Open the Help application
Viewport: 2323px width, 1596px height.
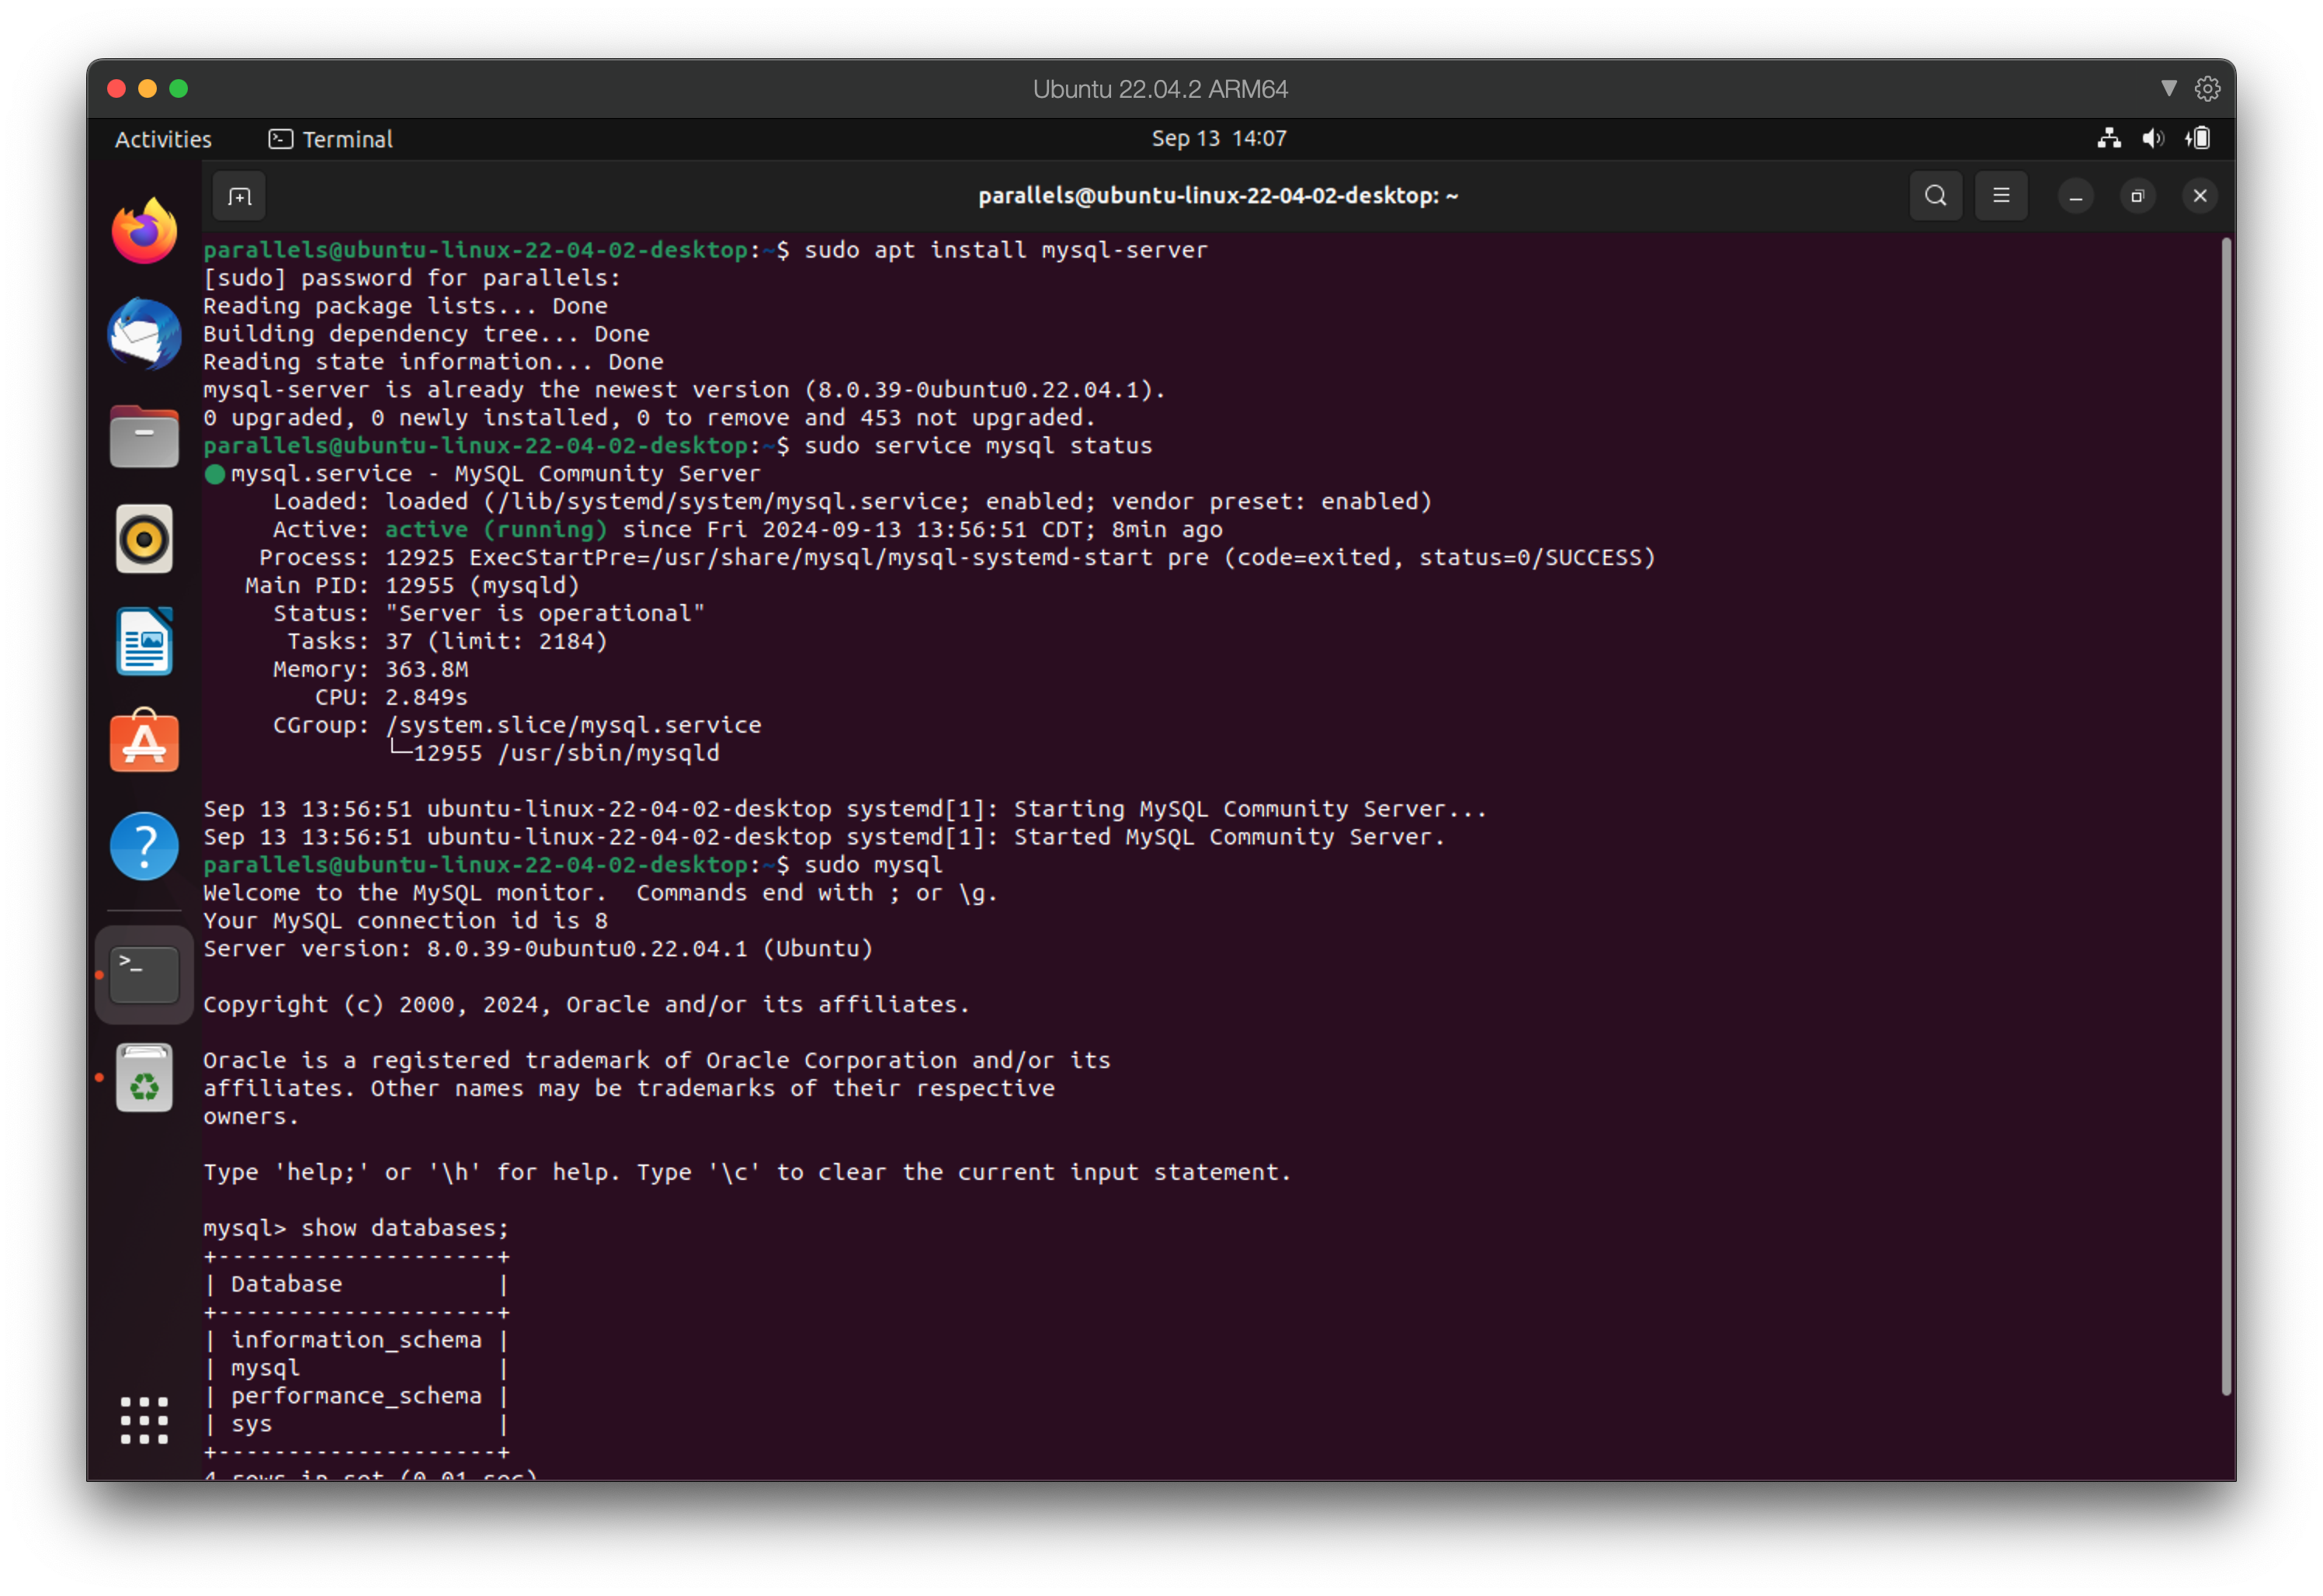point(143,845)
